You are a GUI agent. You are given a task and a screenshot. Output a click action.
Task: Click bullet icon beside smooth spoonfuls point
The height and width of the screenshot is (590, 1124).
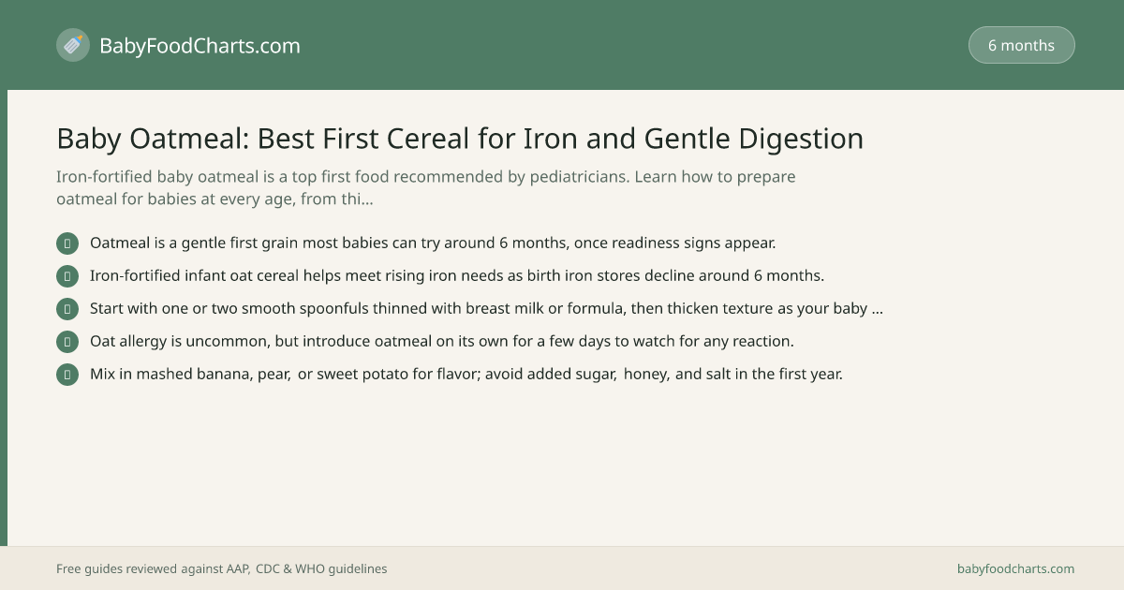tap(67, 309)
